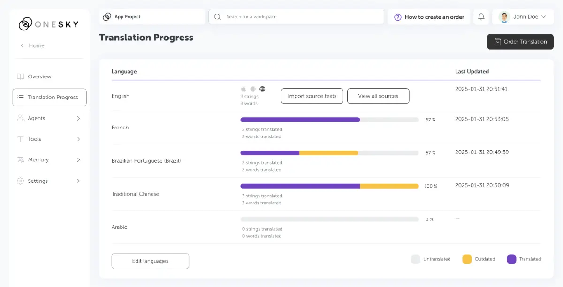Image resolution: width=563 pixels, height=287 pixels.
Task: Click the Import source texts button
Action: point(312,96)
